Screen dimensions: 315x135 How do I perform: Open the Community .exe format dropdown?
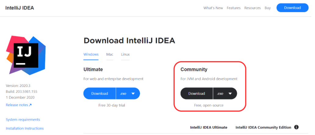pos(225,94)
